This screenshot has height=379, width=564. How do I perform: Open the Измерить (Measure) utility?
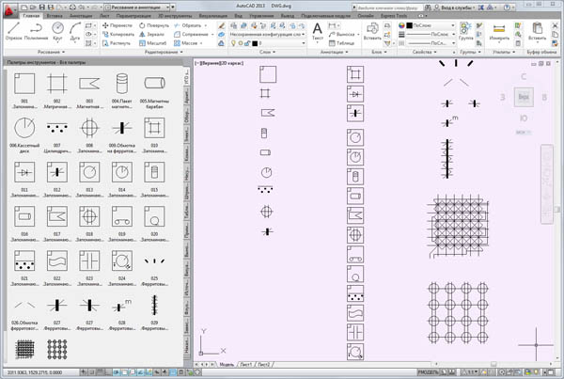point(498,29)
